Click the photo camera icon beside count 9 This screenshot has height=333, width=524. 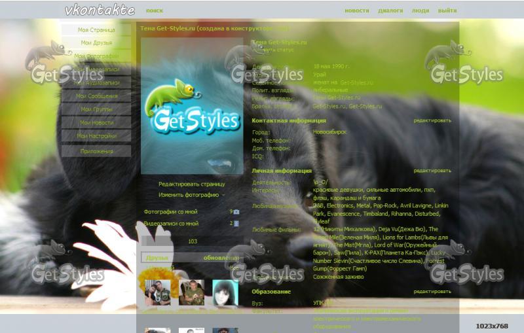point(236,212)
